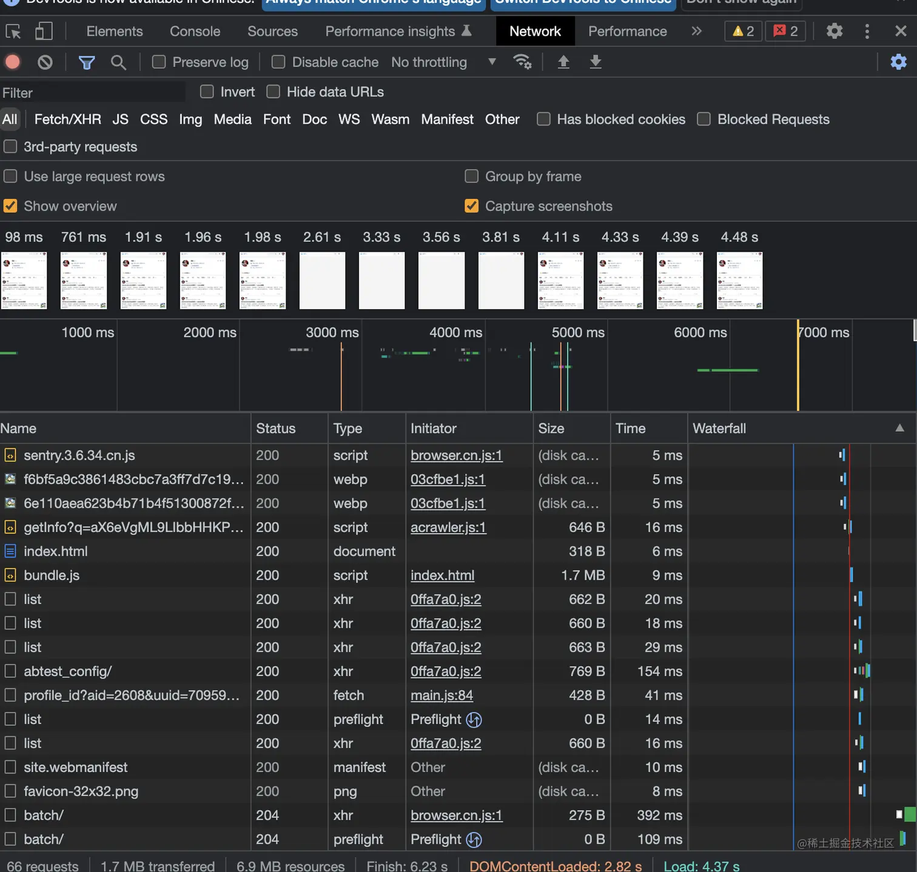Viewport: 917px width, 872px height.
Task: Click the inspect element picker icon
Action: (x=13, y=31)
